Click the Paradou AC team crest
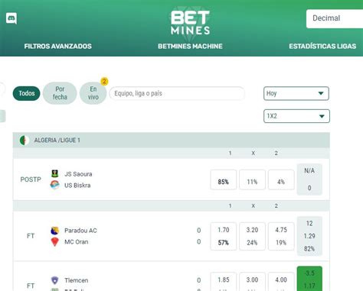 coord(54,231)
